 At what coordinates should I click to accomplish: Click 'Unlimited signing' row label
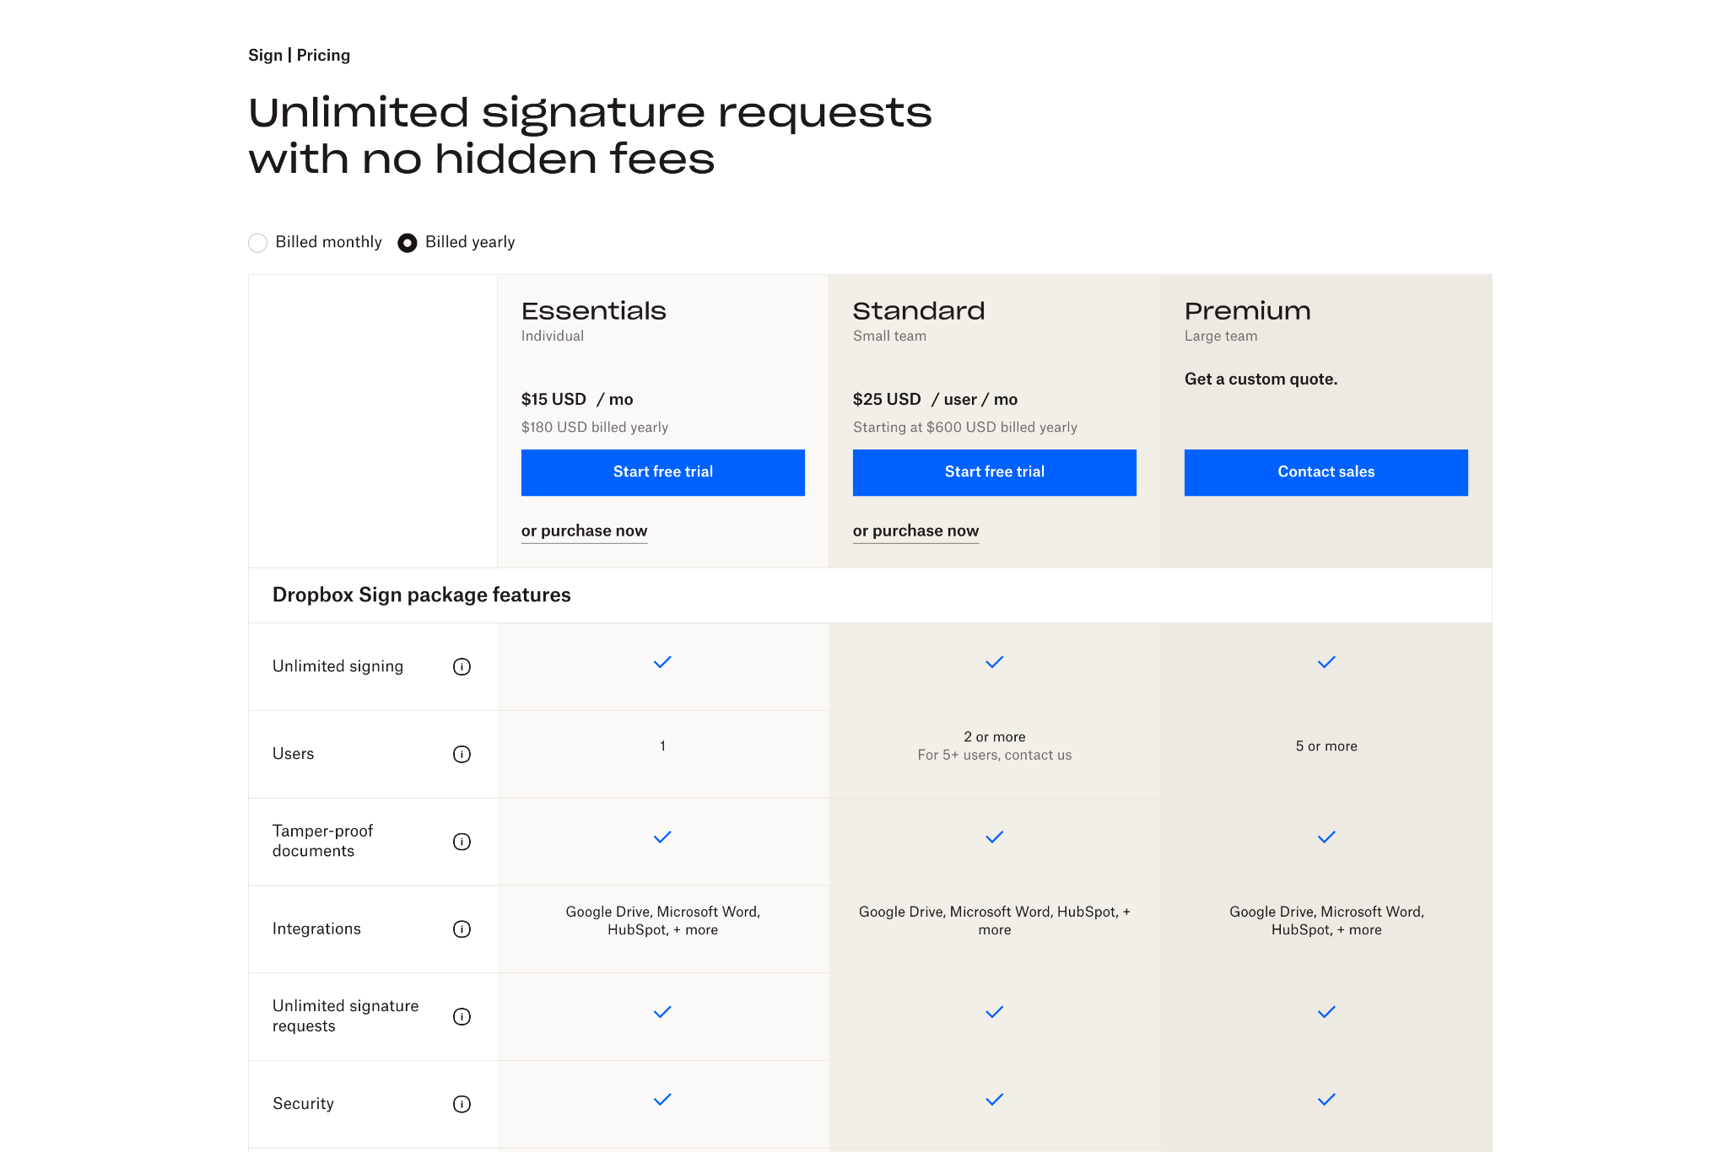pos(337,667)
